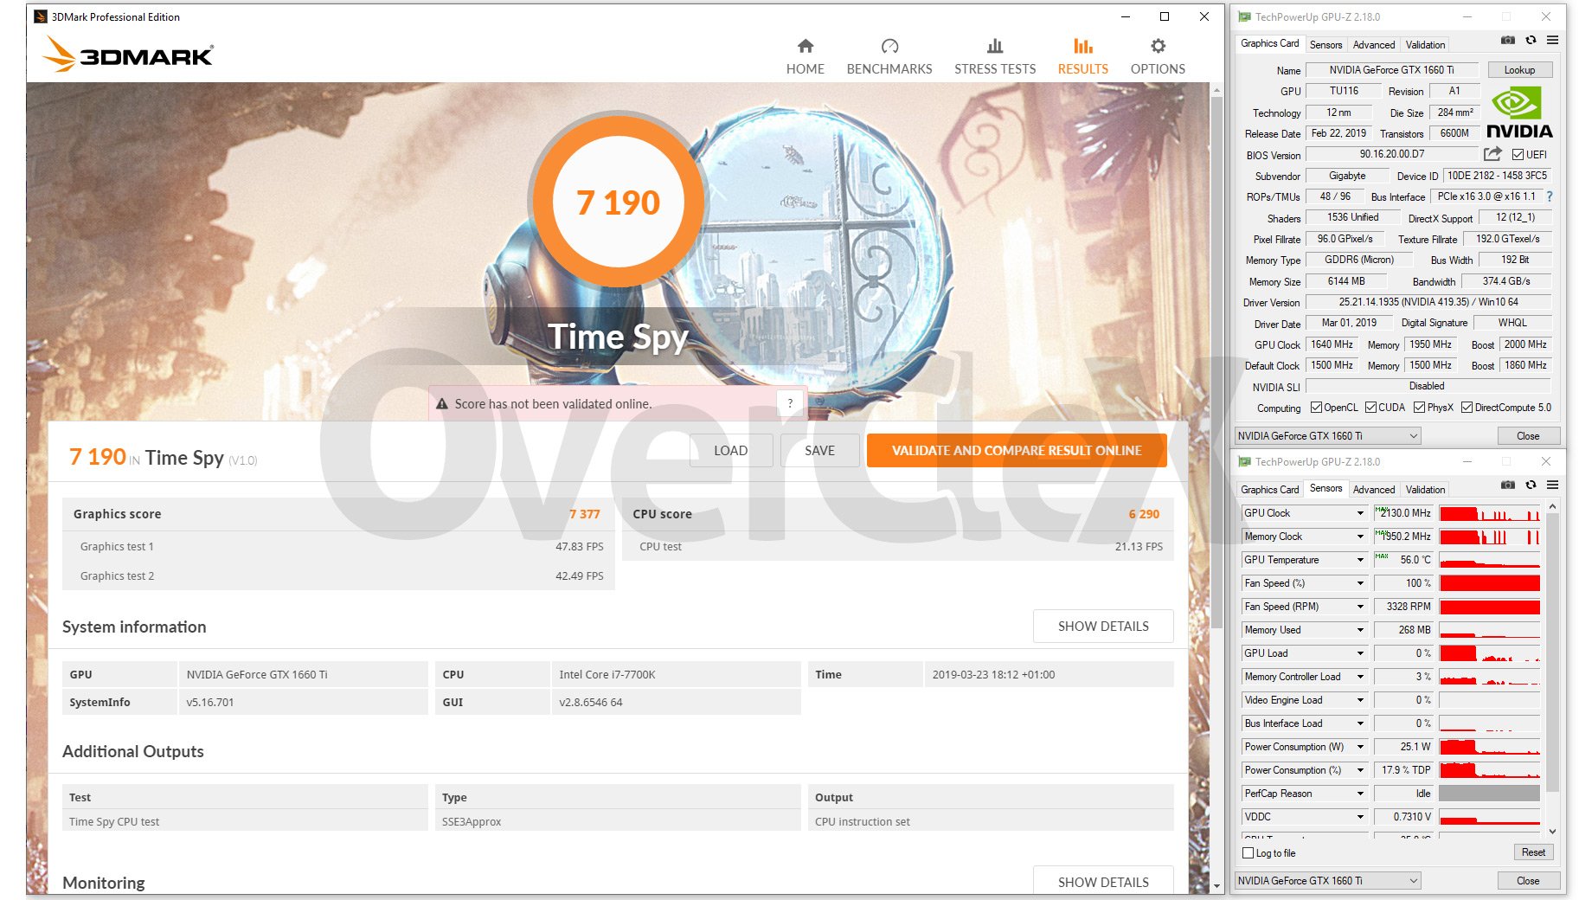Open Options gear icon
The width and height of the screenshot is (1579, 900).
click(x=1157, y=47)
